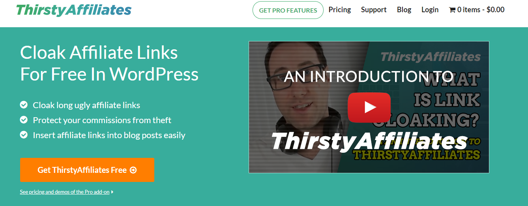
Task: Open the Pricing menu item
Action: click(340, 9)
